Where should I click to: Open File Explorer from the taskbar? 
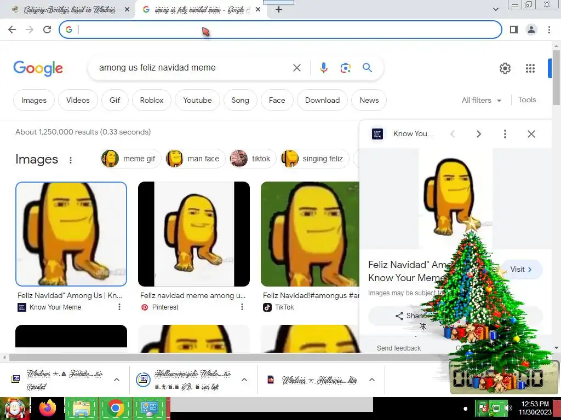81,408
